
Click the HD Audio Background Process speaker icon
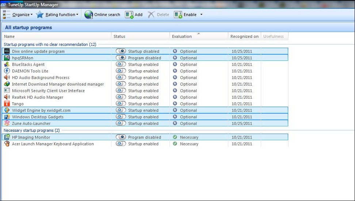[7, 77]
